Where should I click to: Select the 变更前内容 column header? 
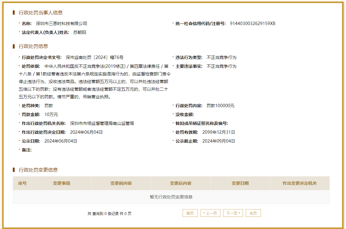(121, 183)
